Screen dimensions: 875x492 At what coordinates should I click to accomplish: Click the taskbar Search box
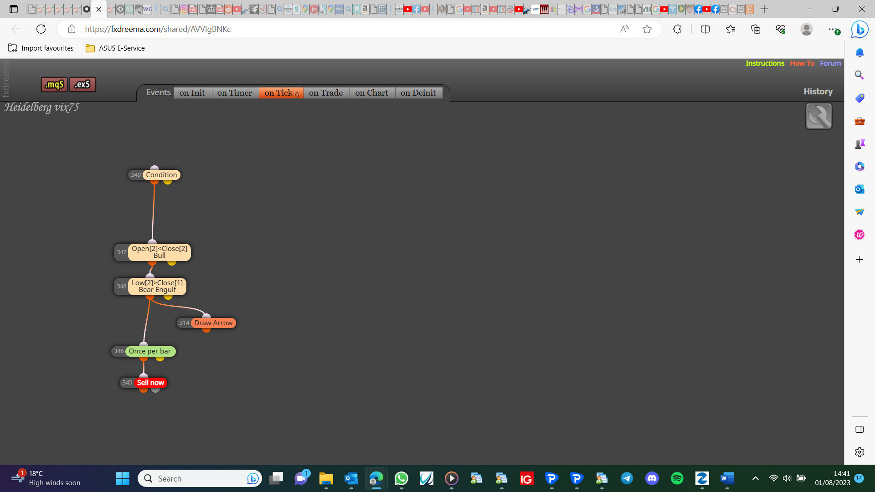200,478
